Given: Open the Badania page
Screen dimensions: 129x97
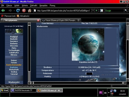Looking at the screenshot, I should [x=14, y=43].
